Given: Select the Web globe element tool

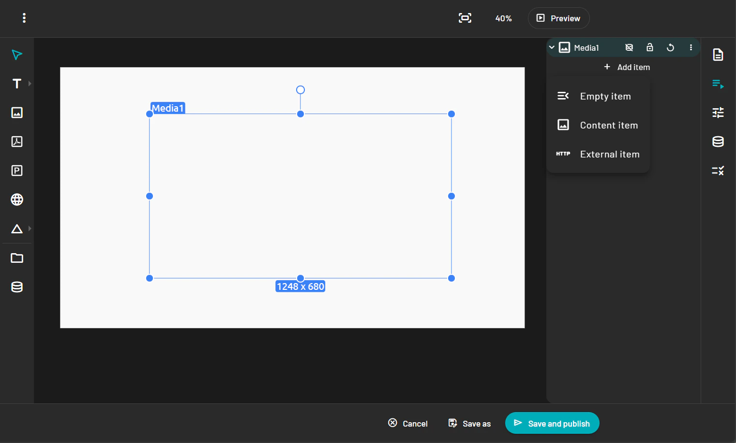Looking at the screenshot, I should pos(17,200).
